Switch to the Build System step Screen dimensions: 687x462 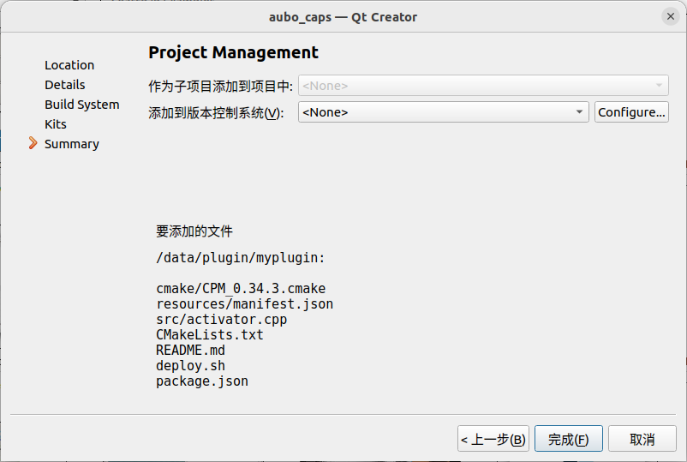82,105
